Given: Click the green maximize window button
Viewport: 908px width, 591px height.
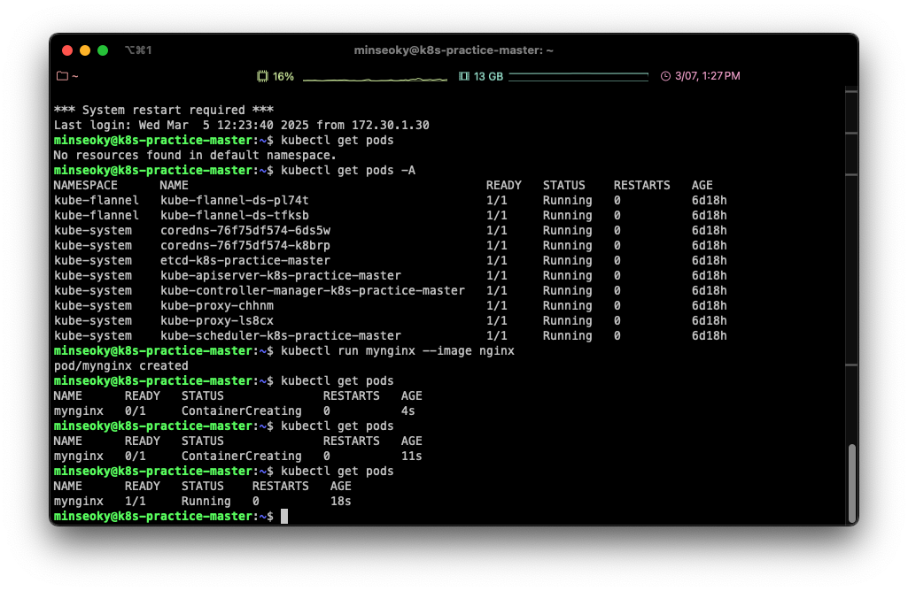Looking at the screenshot, I should (103, 50).
